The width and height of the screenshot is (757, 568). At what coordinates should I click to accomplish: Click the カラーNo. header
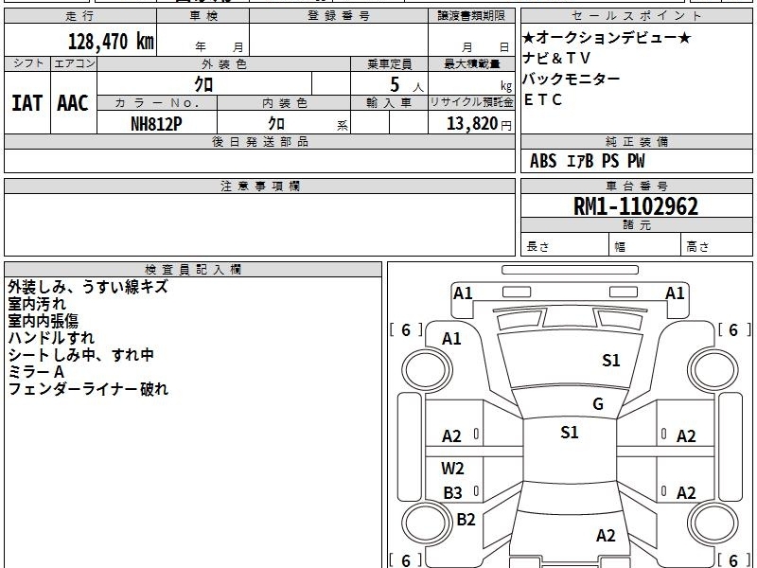(x=157, y=103)
